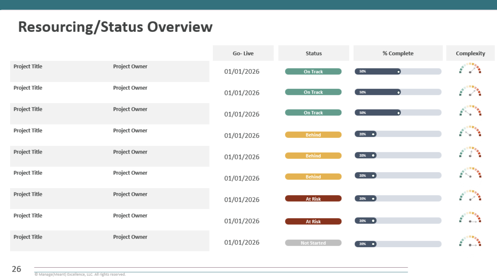Click 20% progress bar in first At Risk row
Viewport: 497px width, 279px height.
tap(398, 199)
